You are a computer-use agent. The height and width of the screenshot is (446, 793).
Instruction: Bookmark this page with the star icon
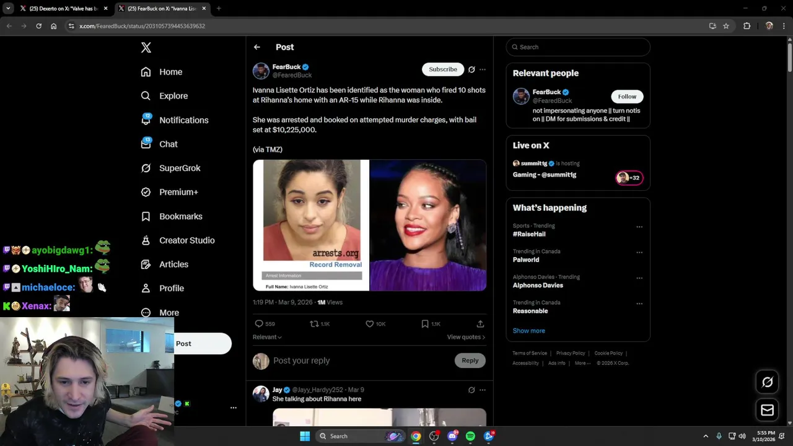pos(726,26)
